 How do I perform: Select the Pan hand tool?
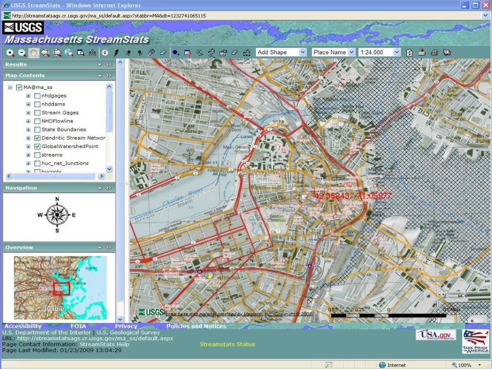pyautogui.click(x=34, y=53)
